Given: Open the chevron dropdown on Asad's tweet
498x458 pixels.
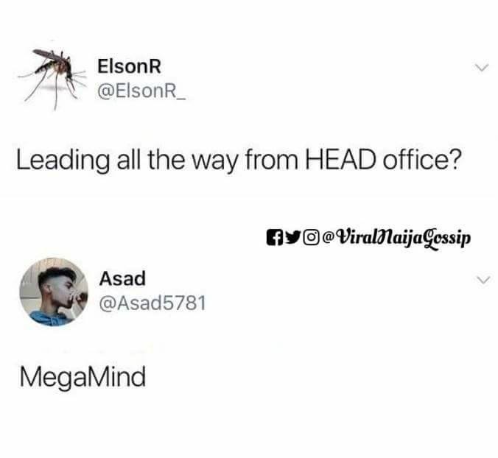Looking at the screenshot, I should [x=483, y=280].
